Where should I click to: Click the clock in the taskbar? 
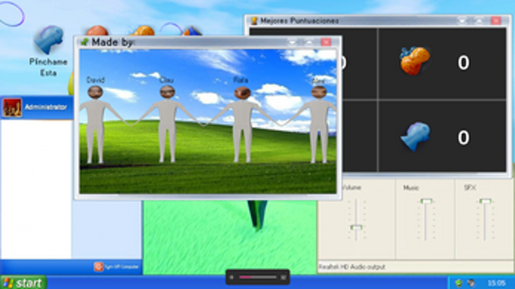pos(495,283)
